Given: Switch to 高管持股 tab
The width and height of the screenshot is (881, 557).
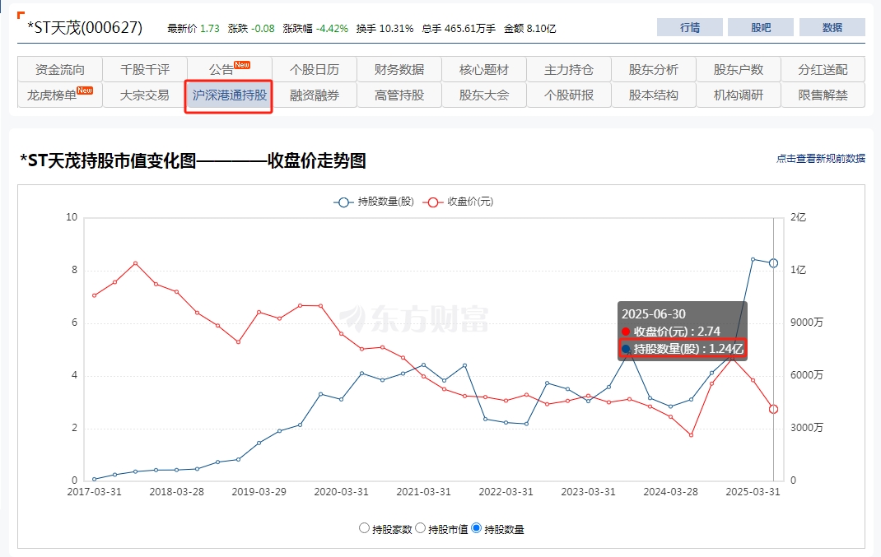Looking at the screenshot, I should [399, 95].
